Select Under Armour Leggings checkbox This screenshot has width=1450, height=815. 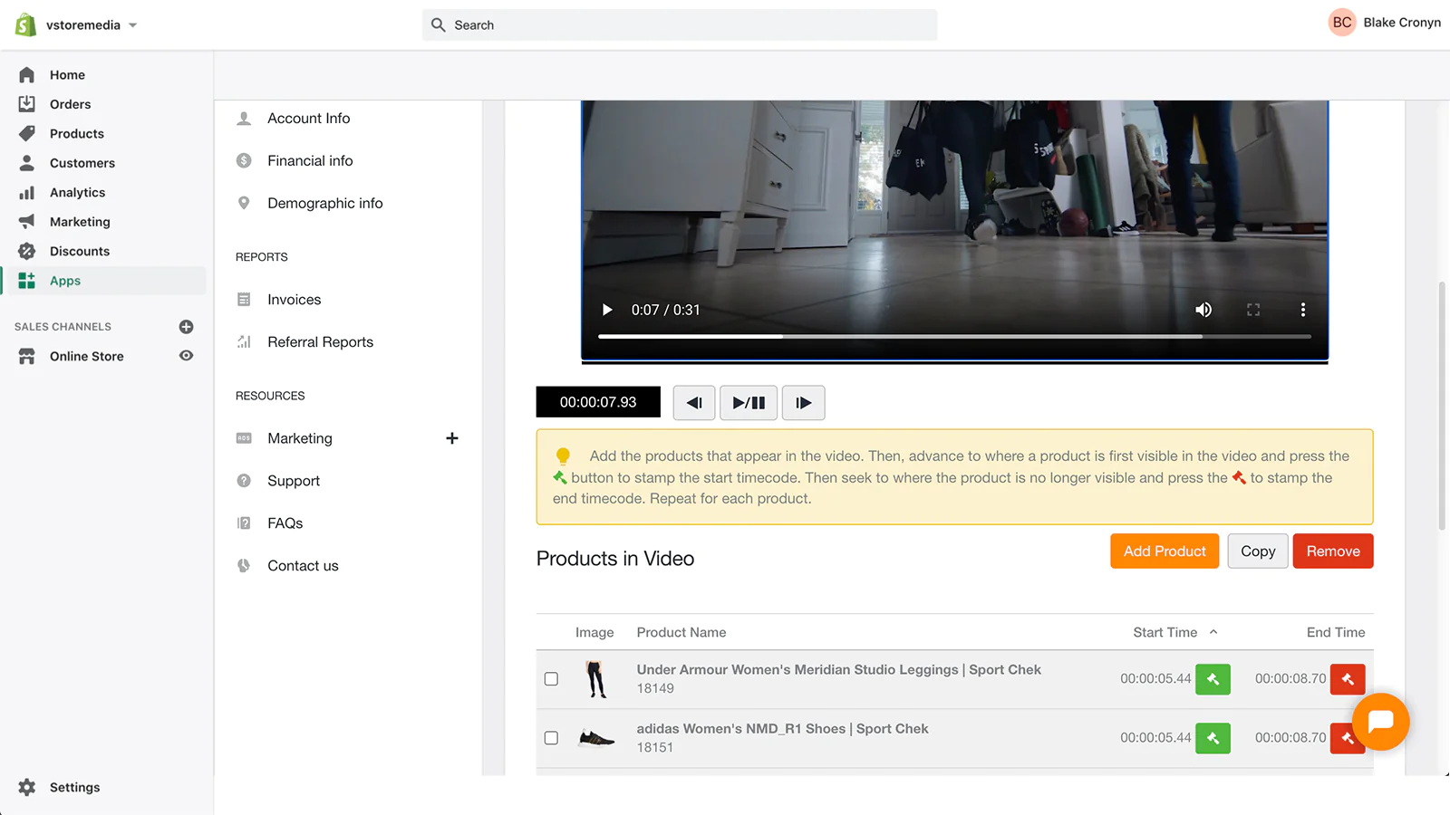(551, 679)
